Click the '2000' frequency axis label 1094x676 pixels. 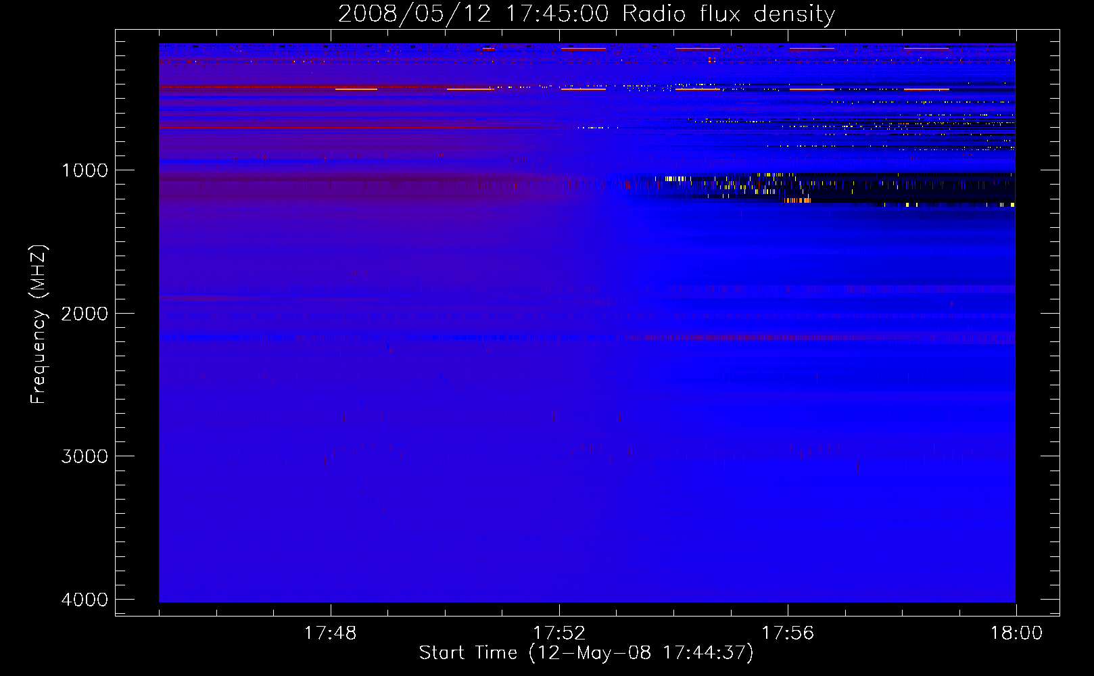[x=85, y=314]
